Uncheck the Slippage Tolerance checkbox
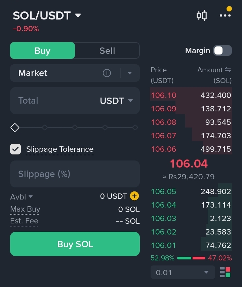242x287 pixels. pyautogui.click(x=15, y=149)
